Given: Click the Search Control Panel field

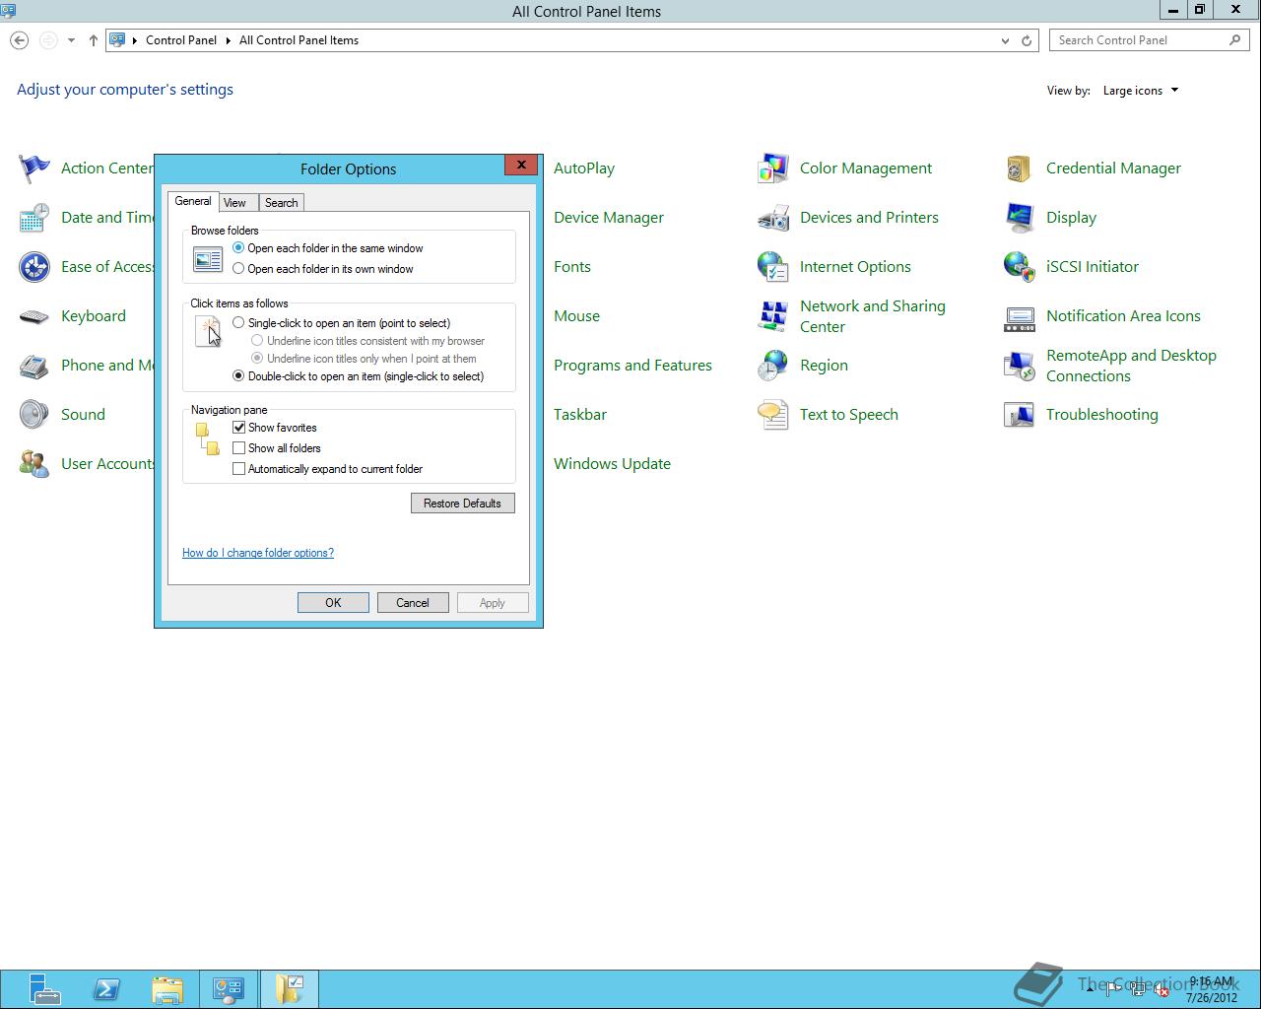Looking at the screenshot, I should [1150, 40].
